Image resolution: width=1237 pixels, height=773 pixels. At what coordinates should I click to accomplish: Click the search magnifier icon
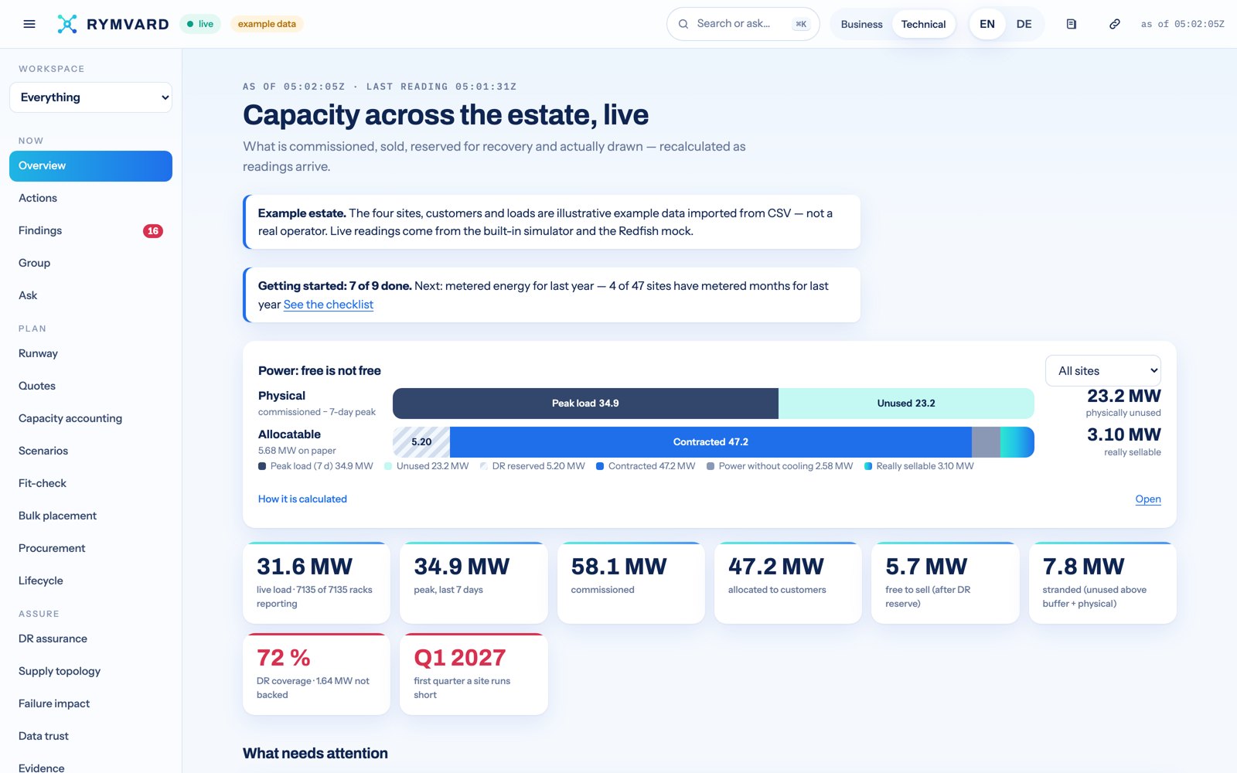[683, 24]
